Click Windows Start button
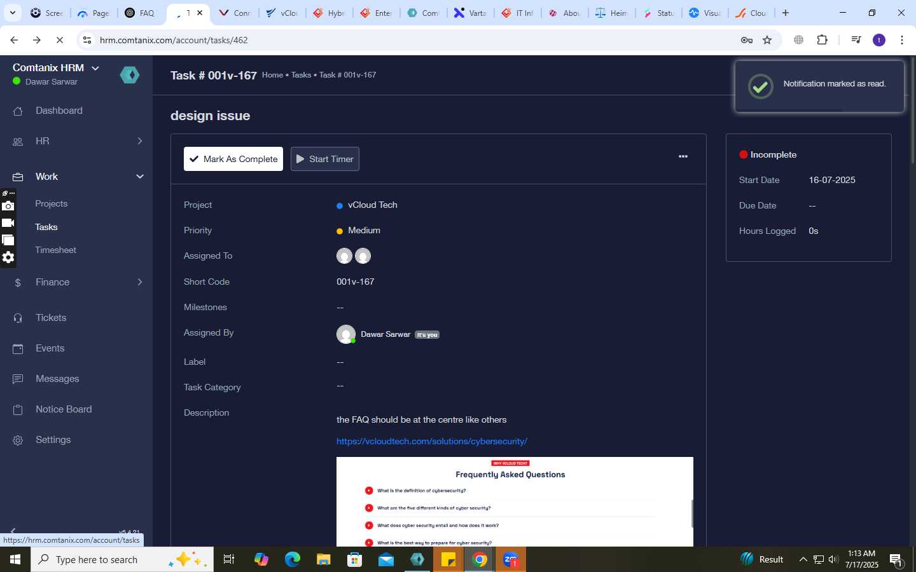Screen dimensions: 916x572 click(x=15, y=559)
